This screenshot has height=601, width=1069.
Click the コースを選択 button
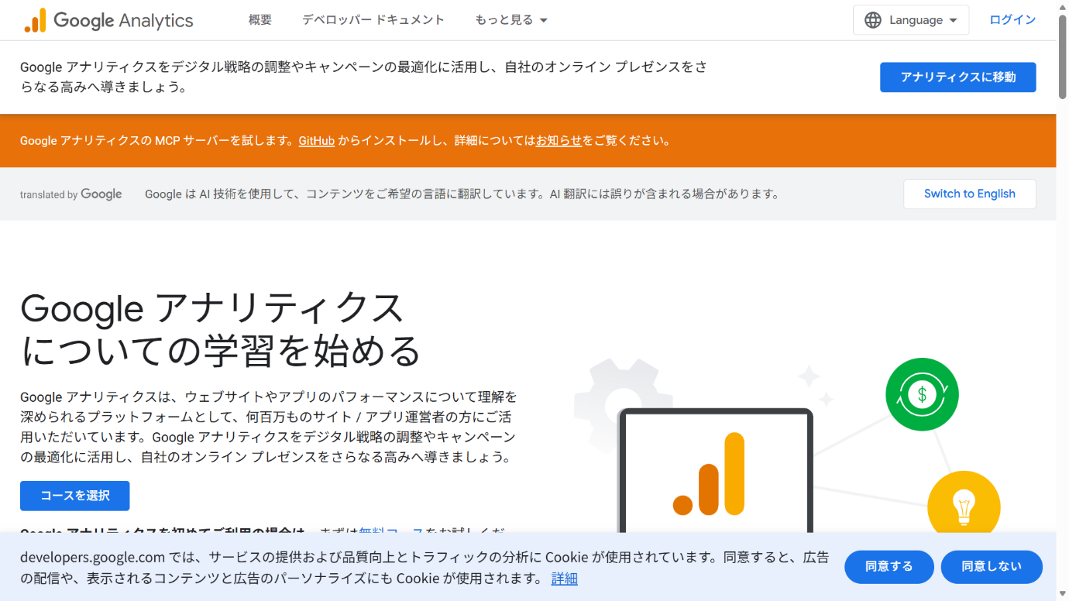[75, 496]
